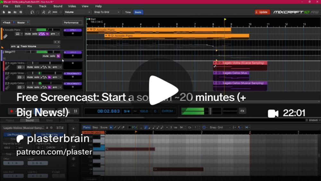Viewport: 321px width, 181px height.
Task: Switch to Score view tab
Action: tap(104, 127)
